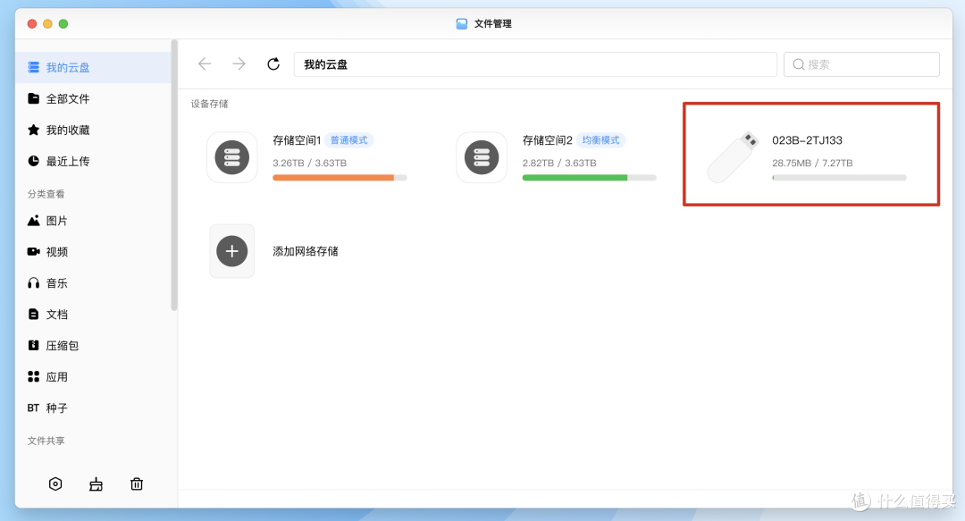Show 压缩包 category
The height and width of the screenshot is (521, 965).
[x=93, y=346]
